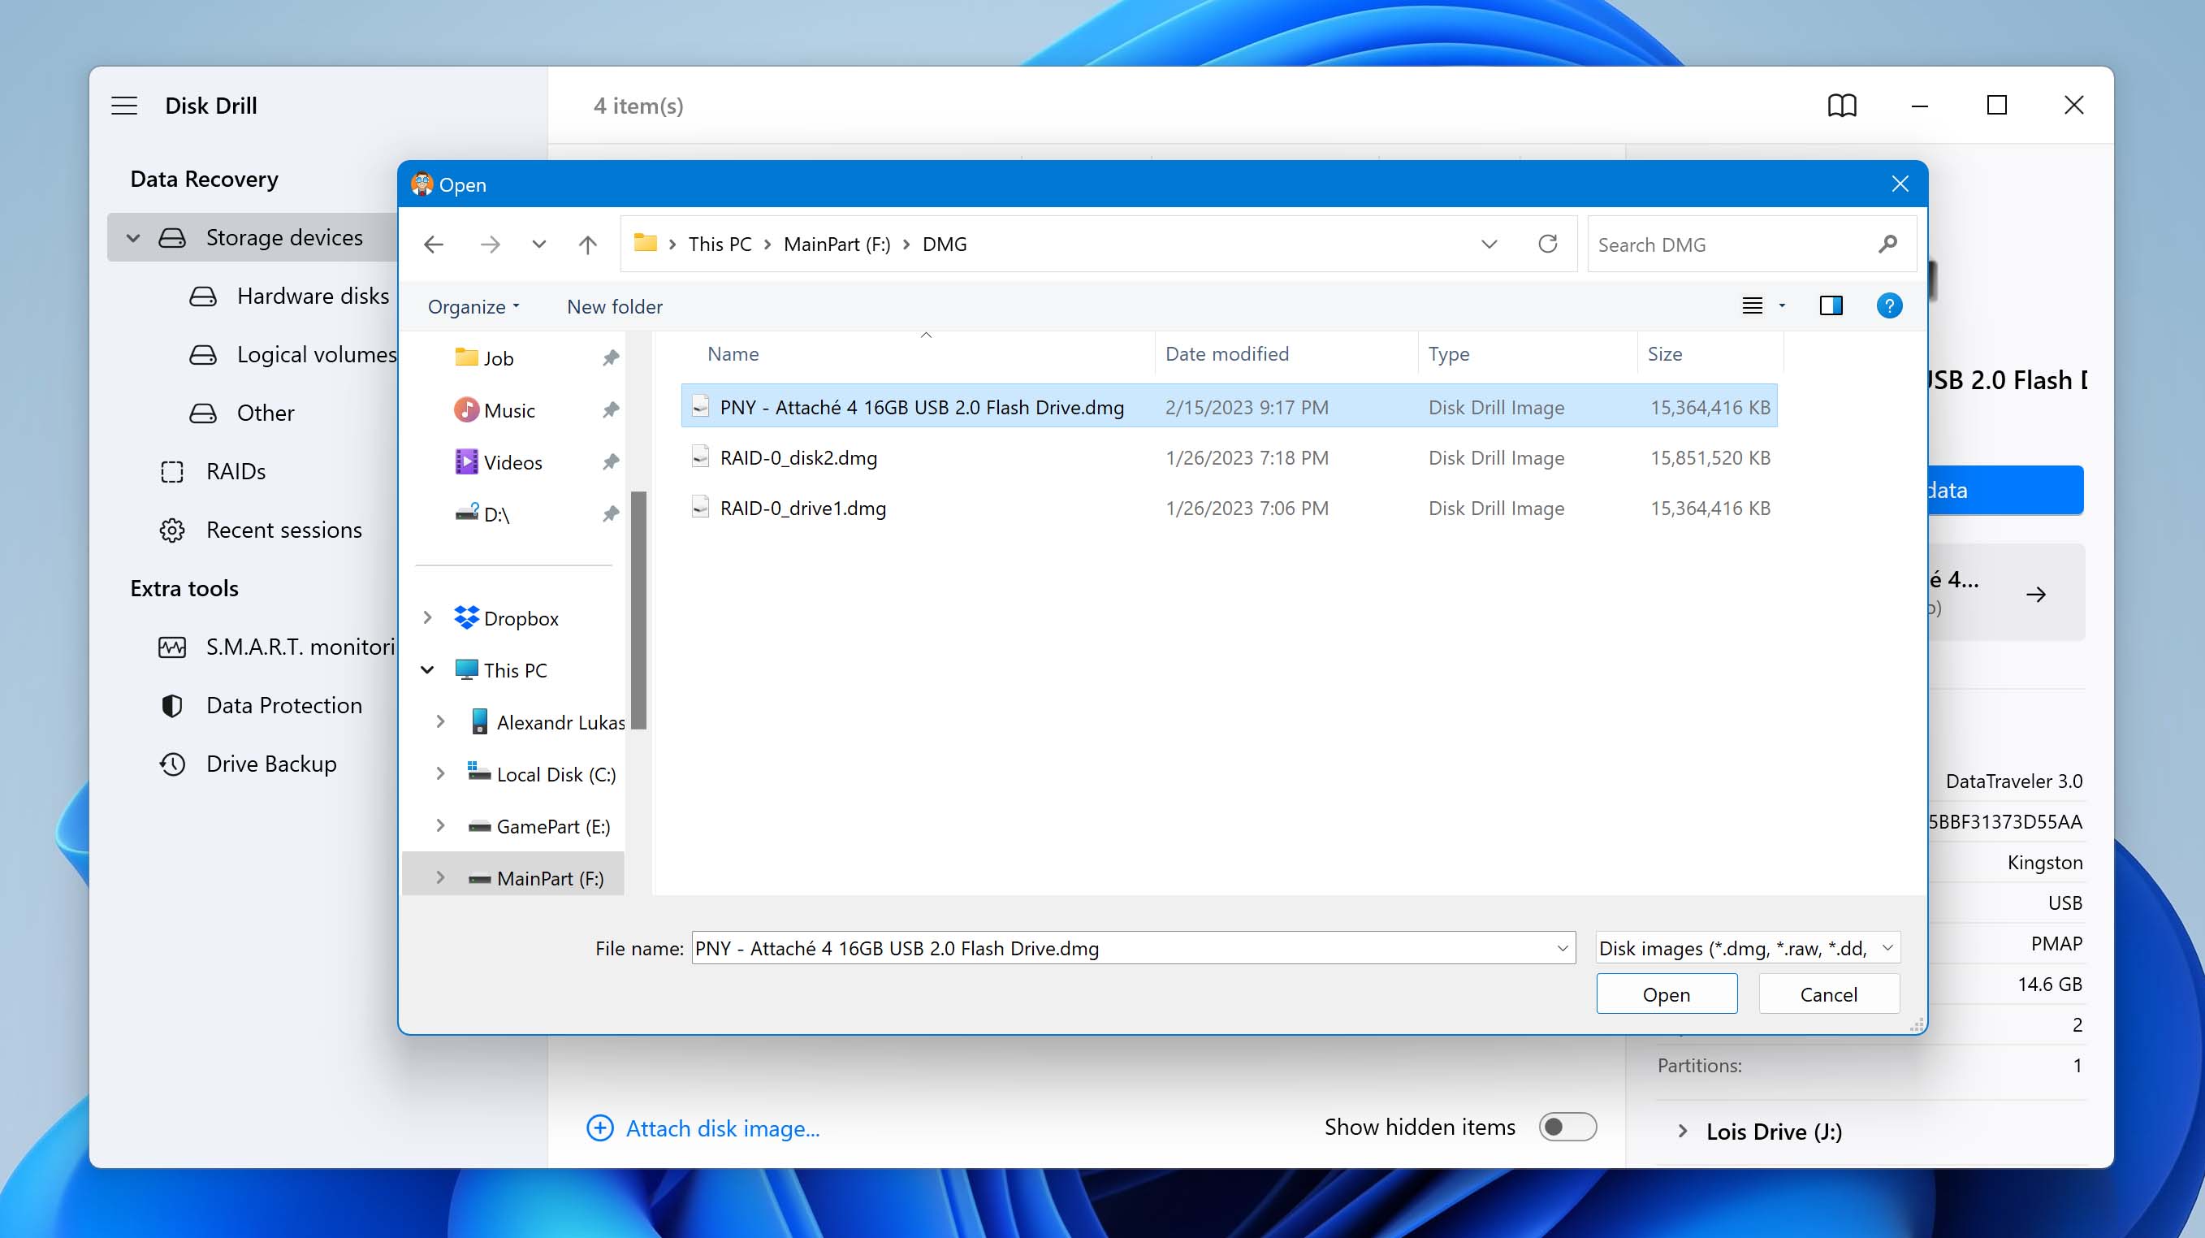Screen dimensions: 2205x1238
Task: Click the Videos folder icon
Action: [466, 462]
